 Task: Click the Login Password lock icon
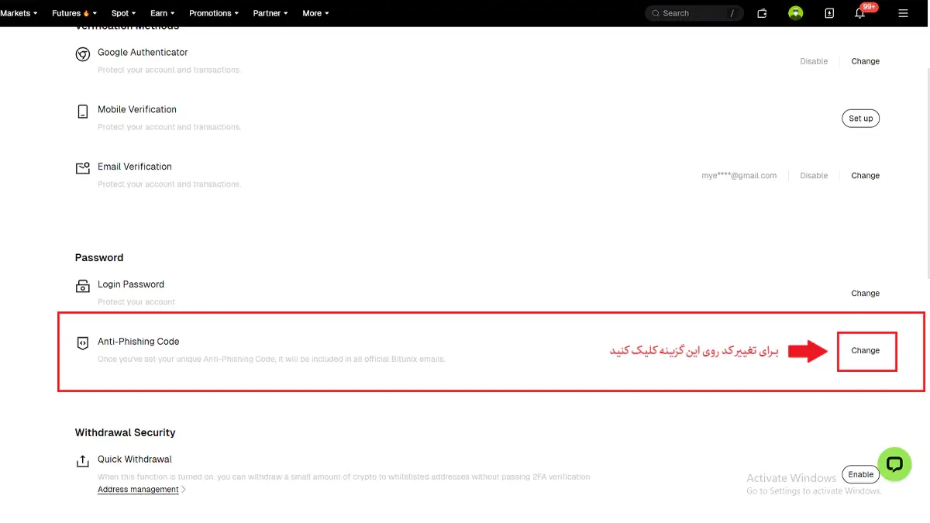82,286
